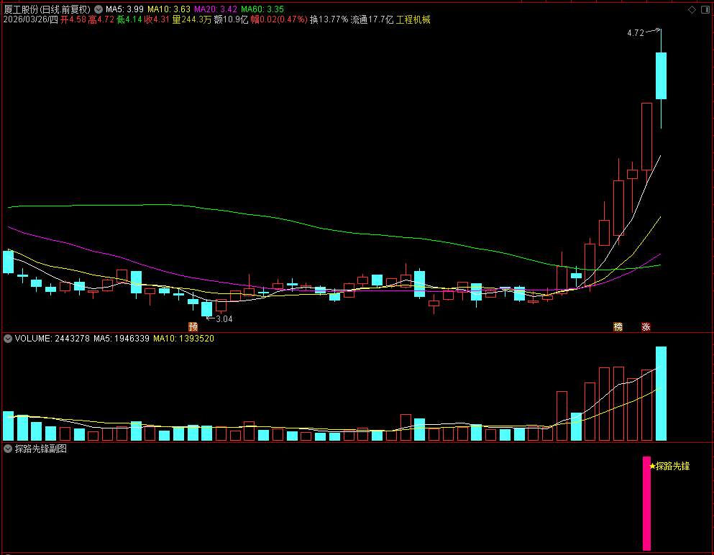Click the 3.04 low price annotation

pos(224,319)
